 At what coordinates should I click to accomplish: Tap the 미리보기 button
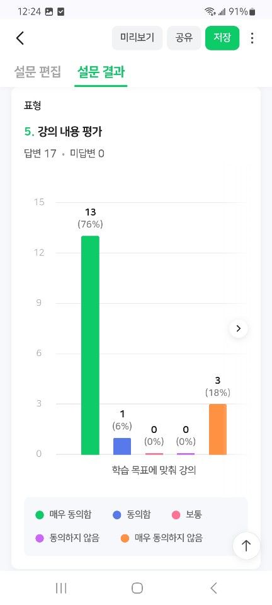pos(137,38)
